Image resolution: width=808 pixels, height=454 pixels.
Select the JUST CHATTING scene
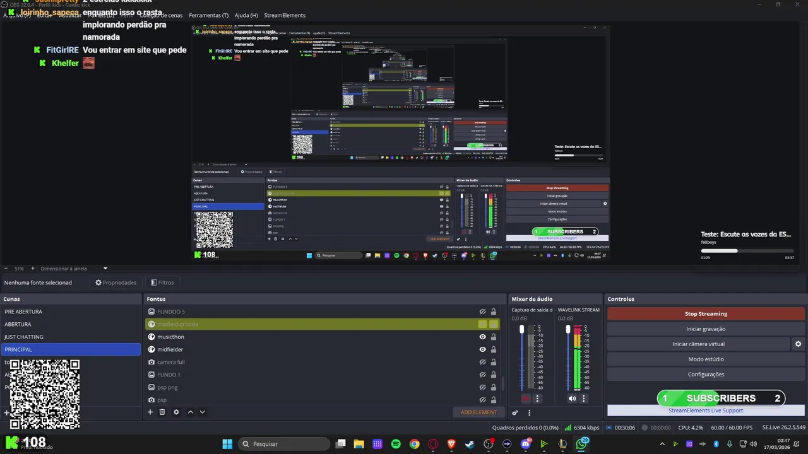[71, 337]
